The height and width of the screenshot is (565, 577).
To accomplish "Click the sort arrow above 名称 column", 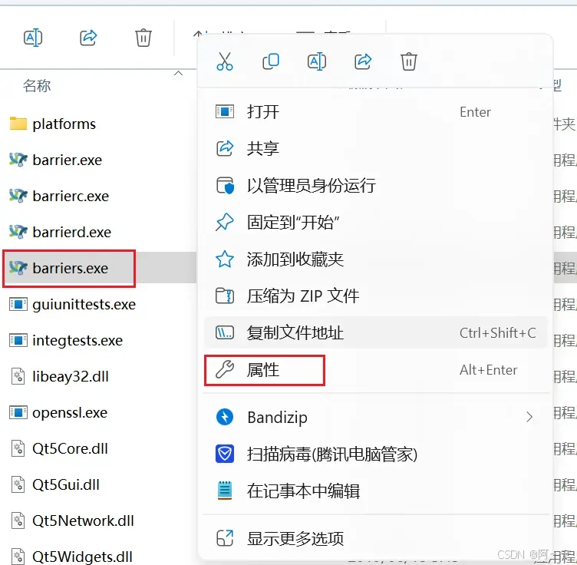I will pos(178,73).
